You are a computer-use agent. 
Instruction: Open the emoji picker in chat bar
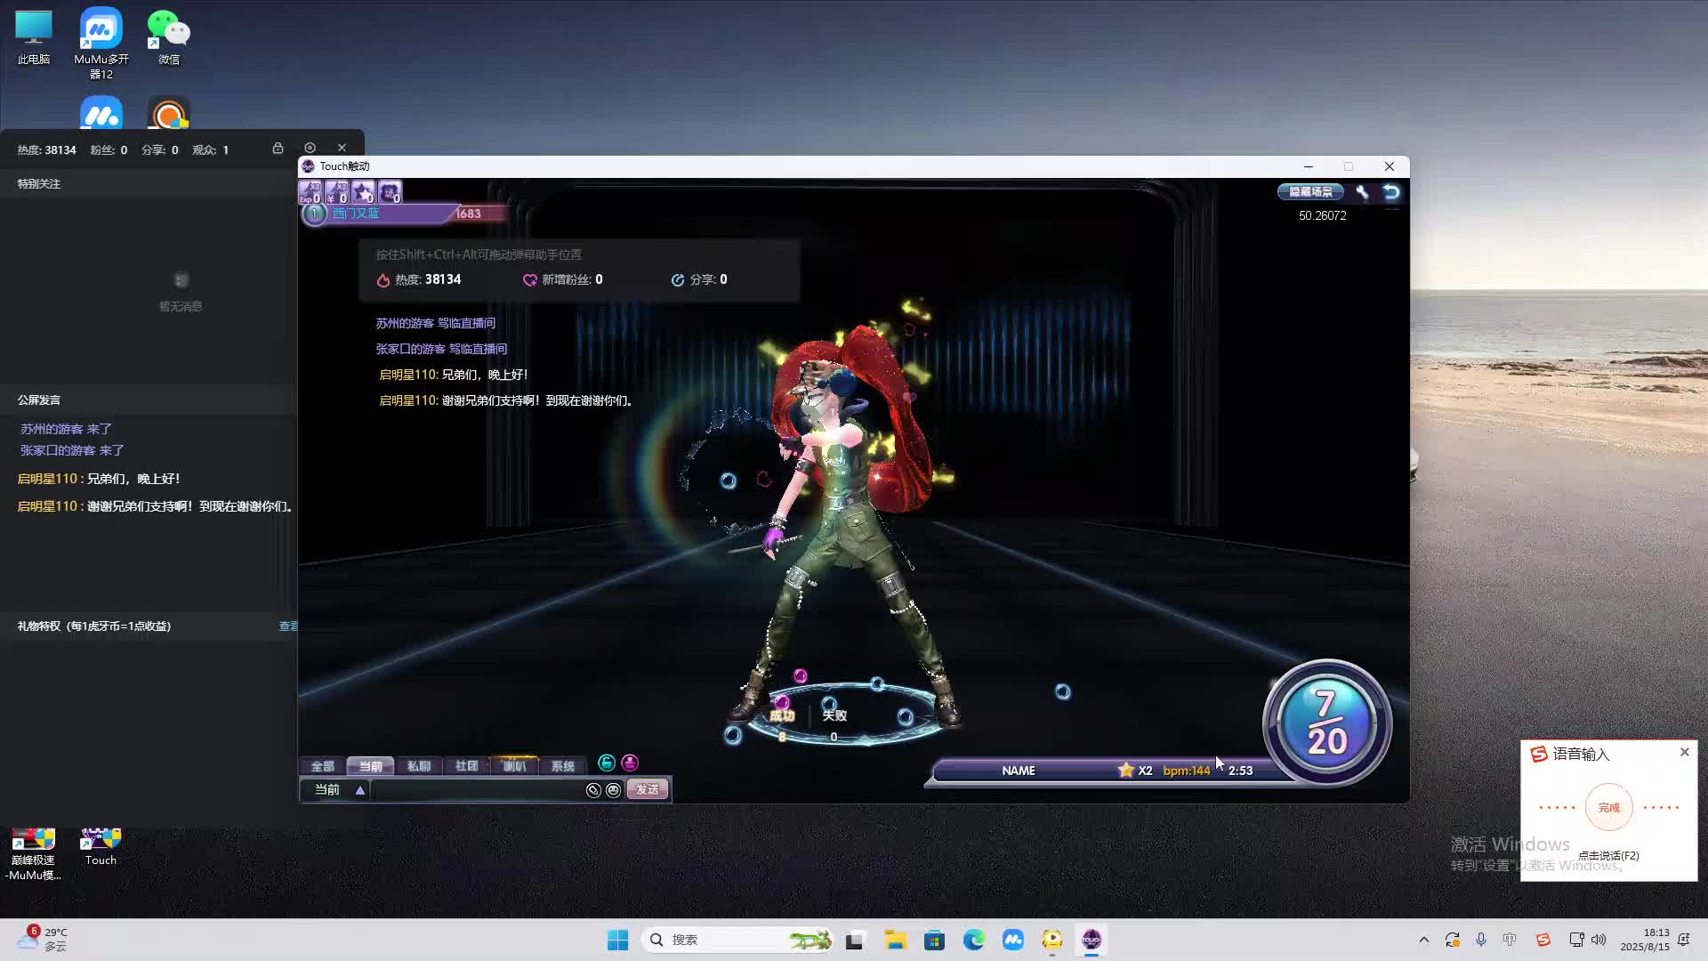click(x=613, y=790)
